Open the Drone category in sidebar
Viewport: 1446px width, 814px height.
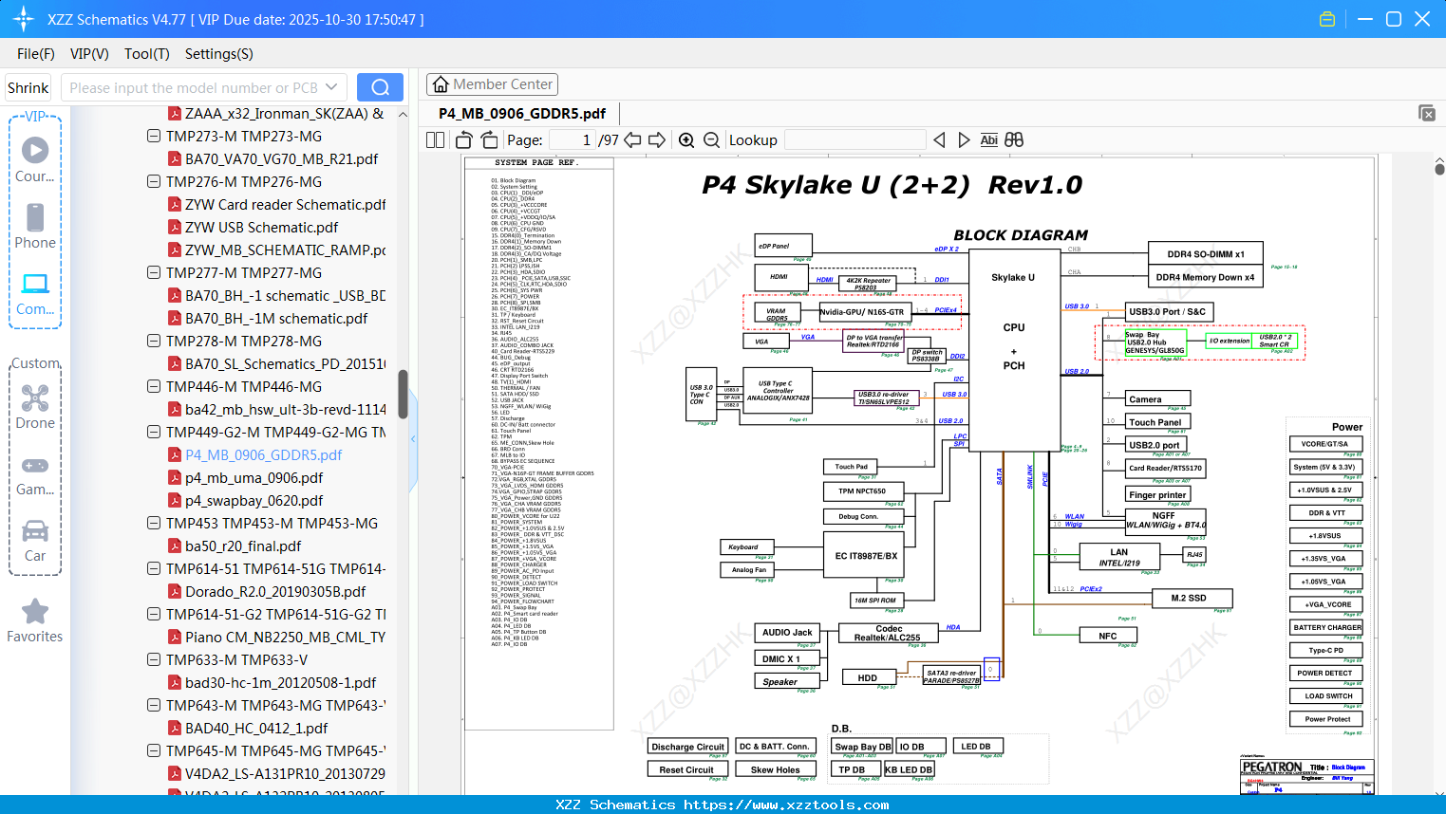pos(35,407)
